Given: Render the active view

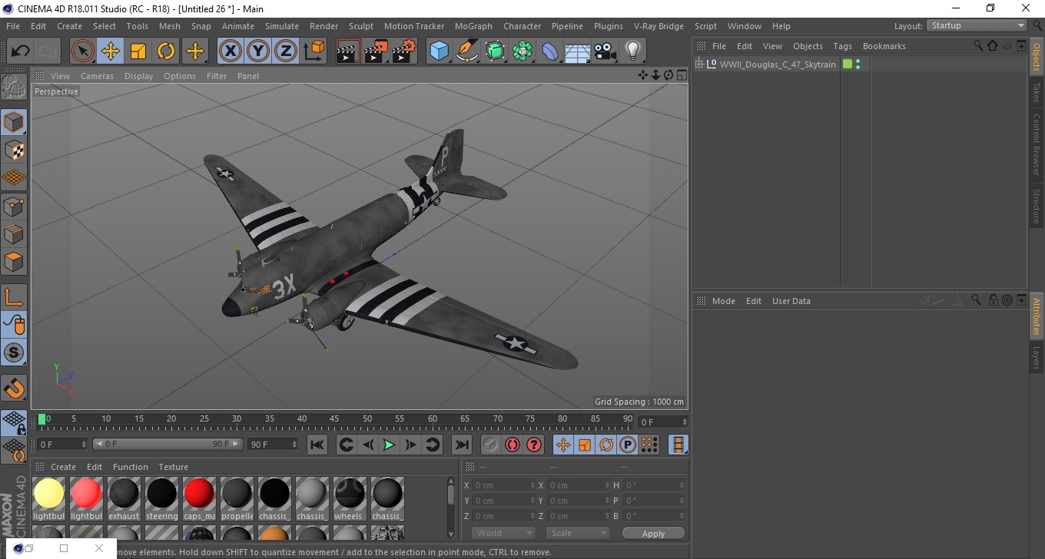Looking at the screenshot, I should point(349,51).
